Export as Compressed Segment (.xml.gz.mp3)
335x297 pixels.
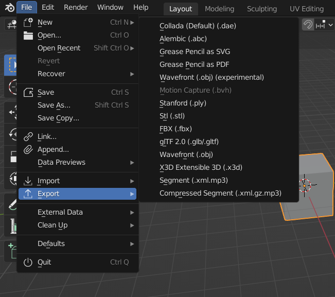(219, 193)
